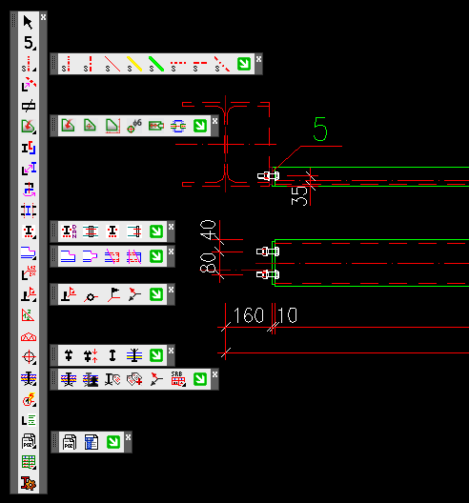
Task: Click green arrow on plate tools toolbar
Action: (x=200, y=126)
